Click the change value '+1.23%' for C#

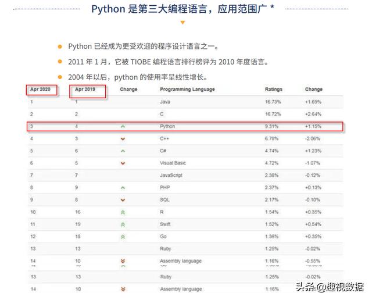[x=313, y=151]
